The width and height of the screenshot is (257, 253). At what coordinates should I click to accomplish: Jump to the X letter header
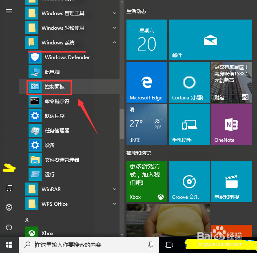(27, 220)
